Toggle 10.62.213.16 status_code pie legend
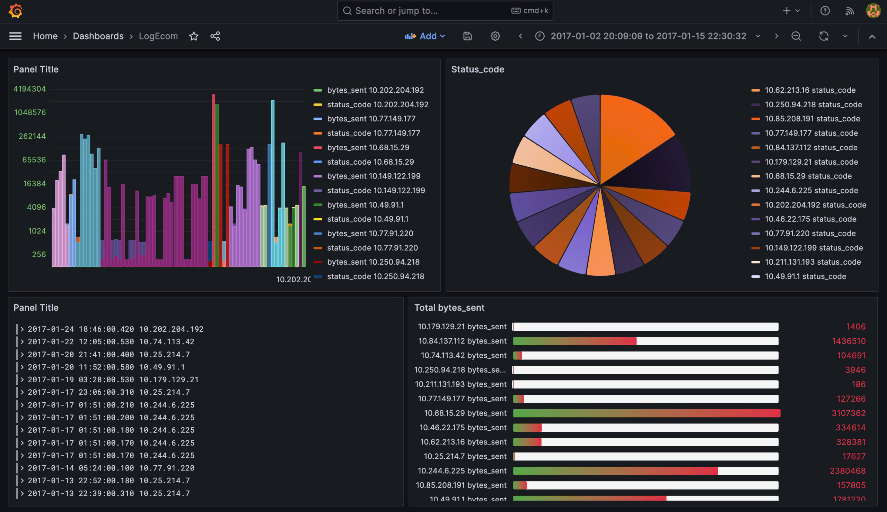 click(810, 90)
